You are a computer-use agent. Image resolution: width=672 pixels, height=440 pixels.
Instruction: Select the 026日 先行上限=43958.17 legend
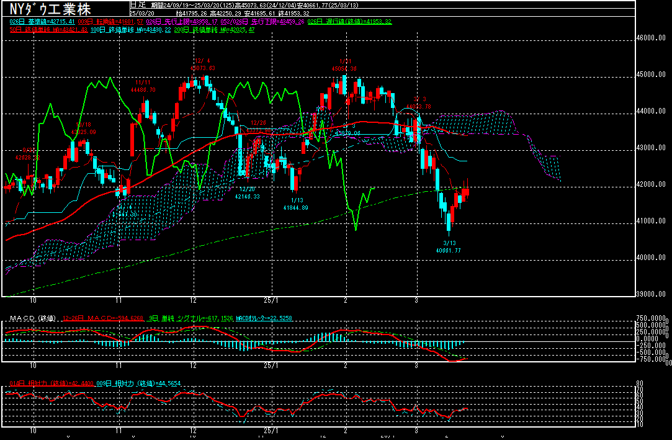182,22
